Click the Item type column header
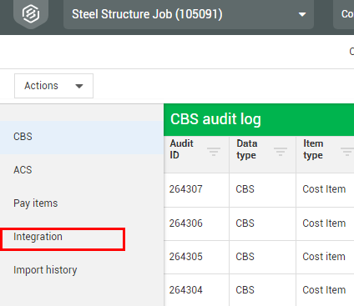 [x=313, y=149]
